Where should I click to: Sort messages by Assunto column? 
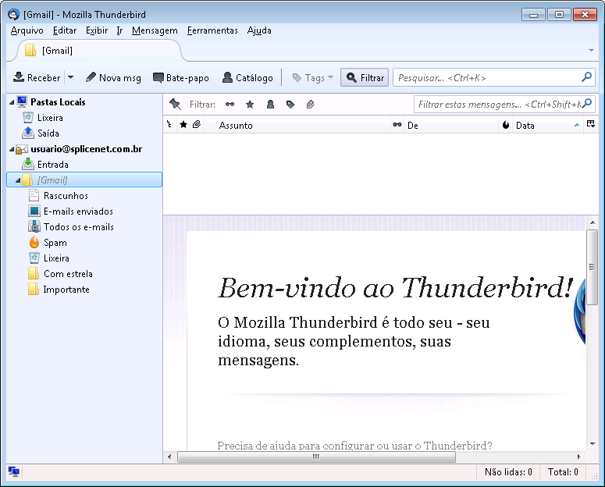click(297, 125)
